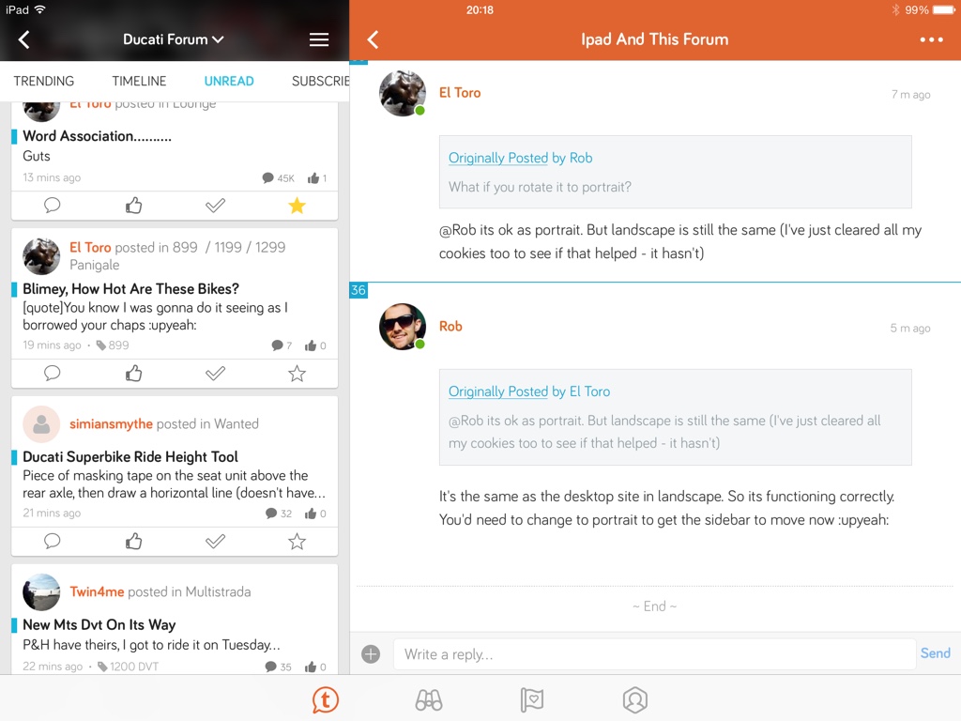
Task: Tap Twin4me's avatar photo
Action: coord(41,591)
